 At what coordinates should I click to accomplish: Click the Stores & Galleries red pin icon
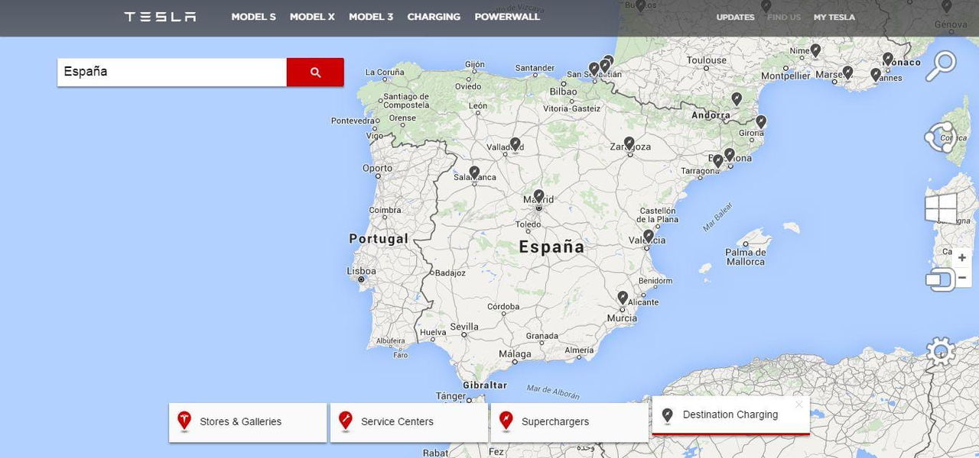click(x=184, y=421)
